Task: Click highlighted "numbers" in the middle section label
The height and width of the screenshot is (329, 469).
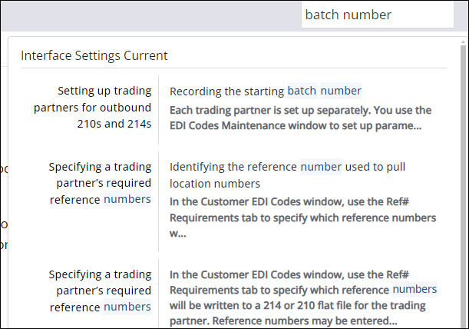Action: click(x=127, y=200)
